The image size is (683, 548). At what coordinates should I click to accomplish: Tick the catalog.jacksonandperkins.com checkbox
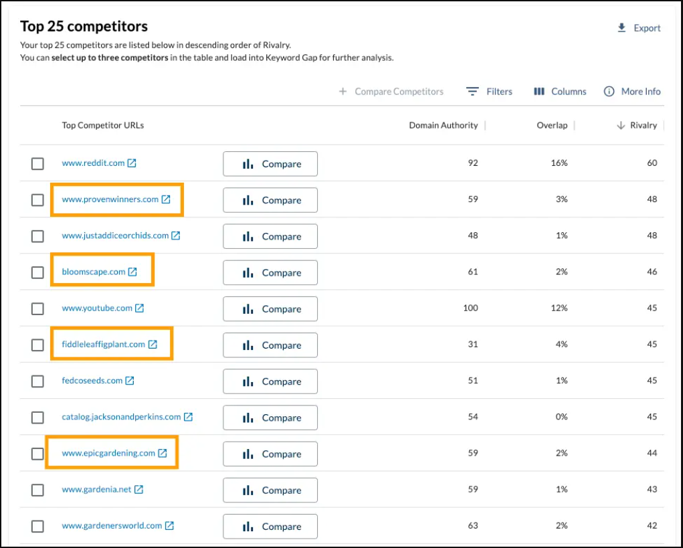click(37, 418)
